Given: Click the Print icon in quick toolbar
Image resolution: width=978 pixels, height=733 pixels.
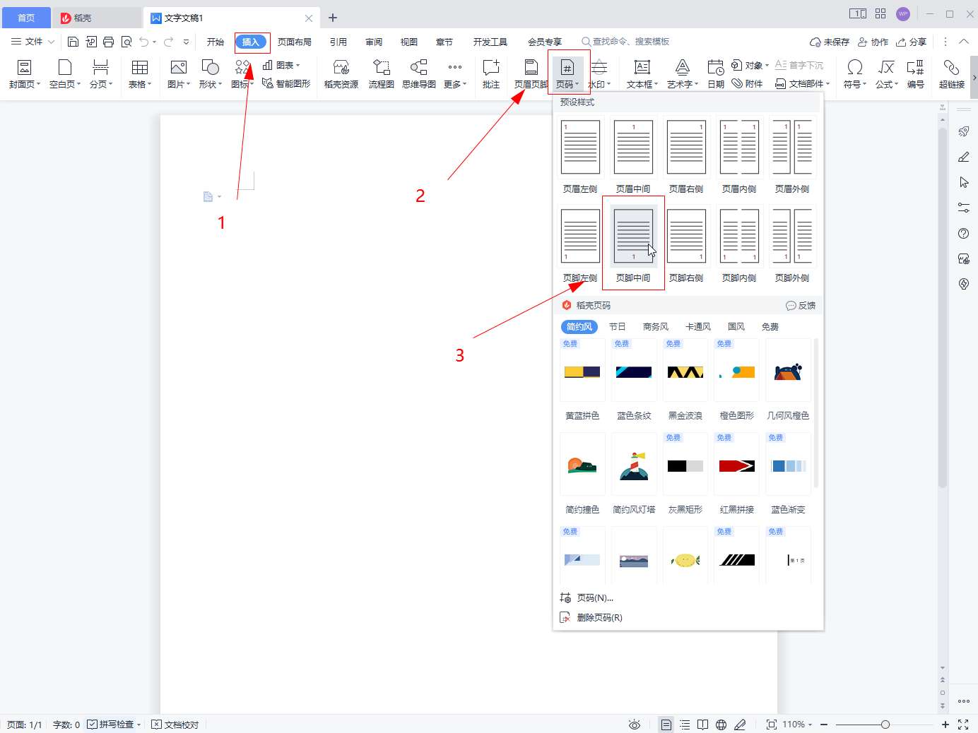Looking at the screenshot, I should point(108,42).
